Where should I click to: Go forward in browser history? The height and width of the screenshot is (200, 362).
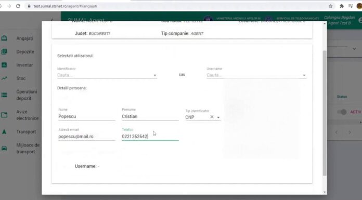click(x=9, y=6)
